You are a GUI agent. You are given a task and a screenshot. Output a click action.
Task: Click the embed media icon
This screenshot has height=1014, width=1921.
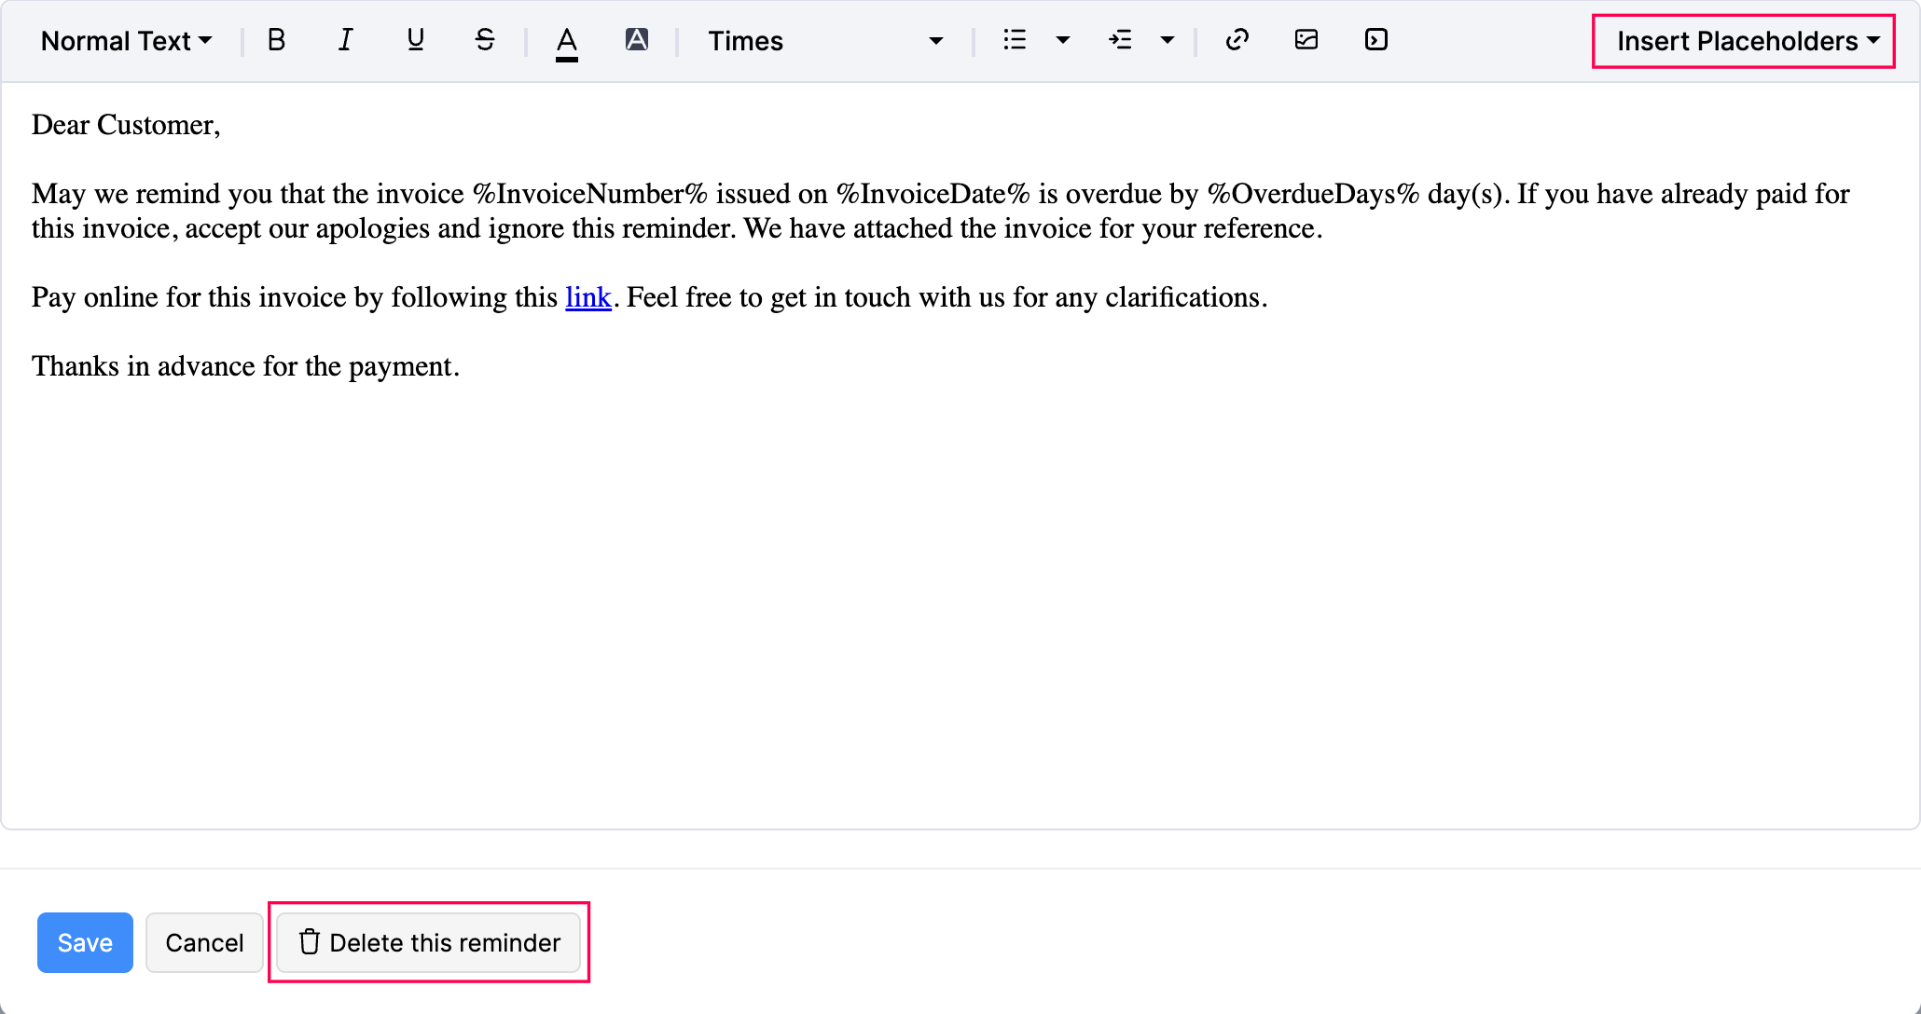point(1375,40)
